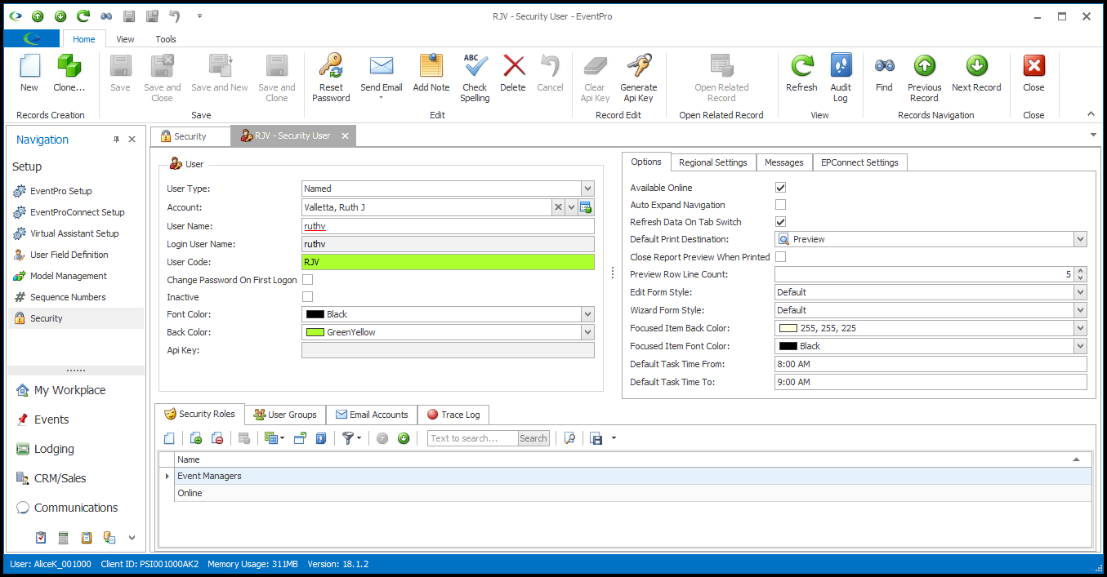Run Check Spelling
Viewport: 1107px width, 577px height.
click(475, 78)
